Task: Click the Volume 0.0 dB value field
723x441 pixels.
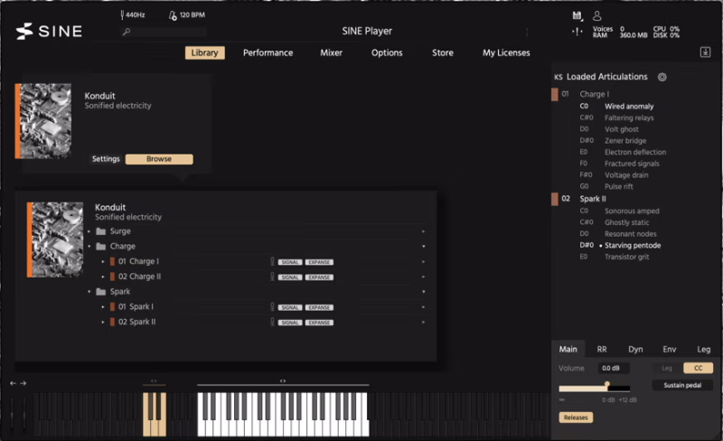Action: point(614,368)
